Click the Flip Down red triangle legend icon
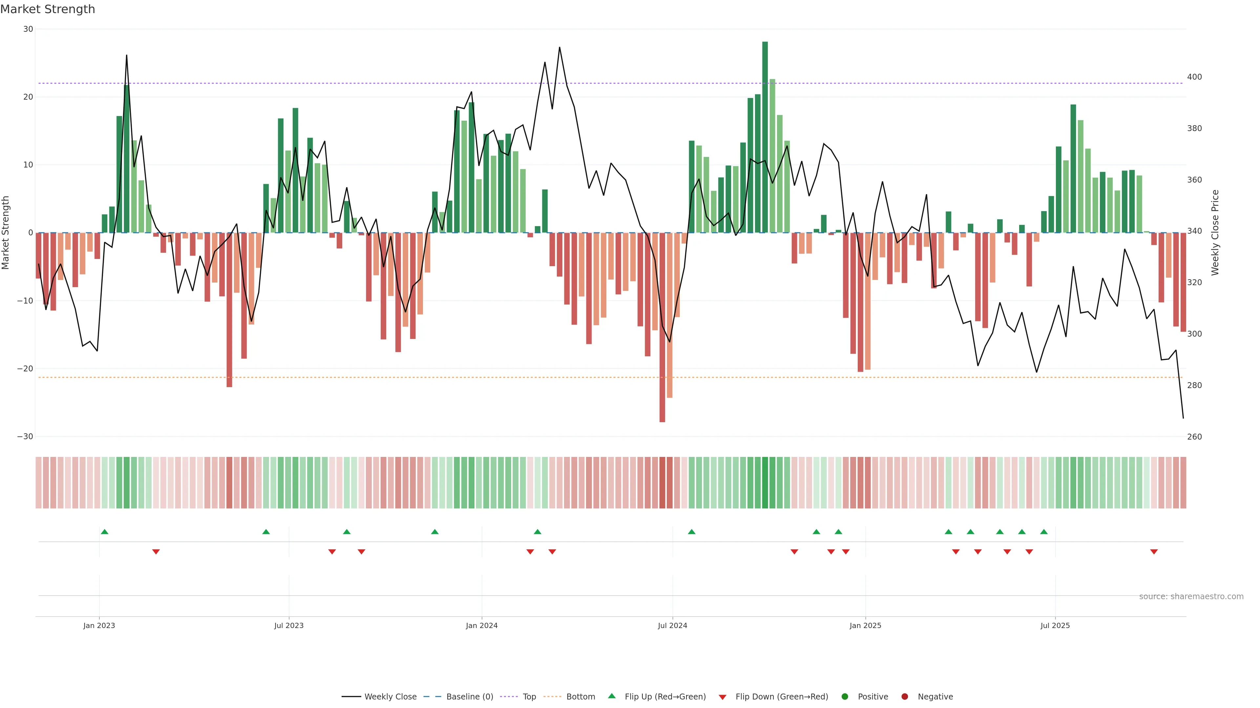 tap(723, 697)
